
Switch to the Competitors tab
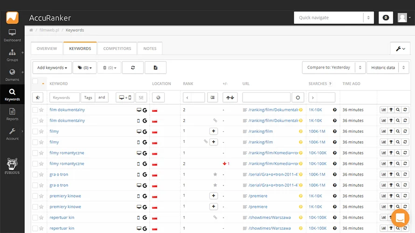(117, 48)
